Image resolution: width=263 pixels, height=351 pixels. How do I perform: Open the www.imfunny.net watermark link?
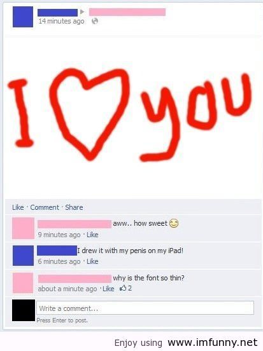pyautogui.click(x=213, y=342)
